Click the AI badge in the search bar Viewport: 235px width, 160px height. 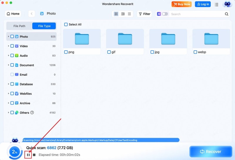159,14
